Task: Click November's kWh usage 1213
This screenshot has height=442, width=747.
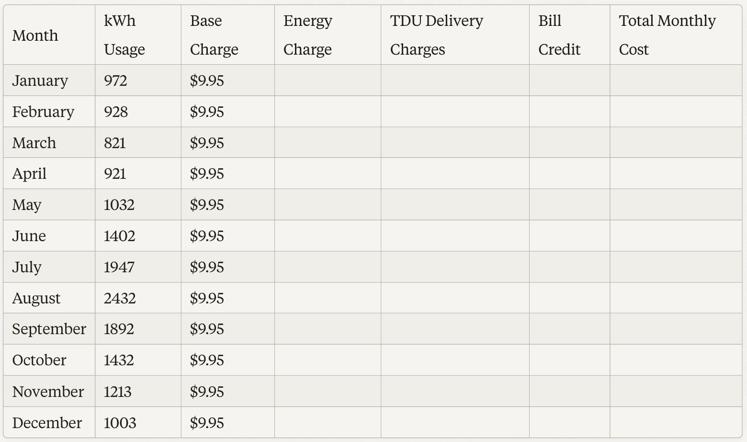Action: (x=117, y=392)
